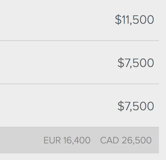The width and height of the screenshot is (166, 160).
Task: Click the dollar sign of $11,500
Action: tap(118, 20)
